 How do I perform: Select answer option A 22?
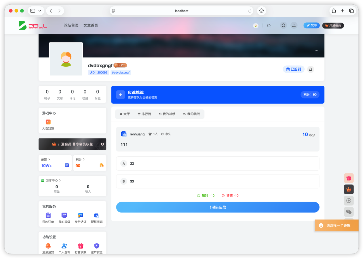point(218,163)
